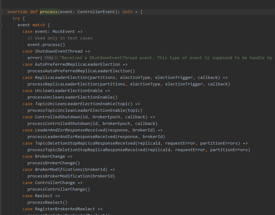Click processBrokerChange() call
Viewport: 275px width, 215px height.
click(53, 163)
